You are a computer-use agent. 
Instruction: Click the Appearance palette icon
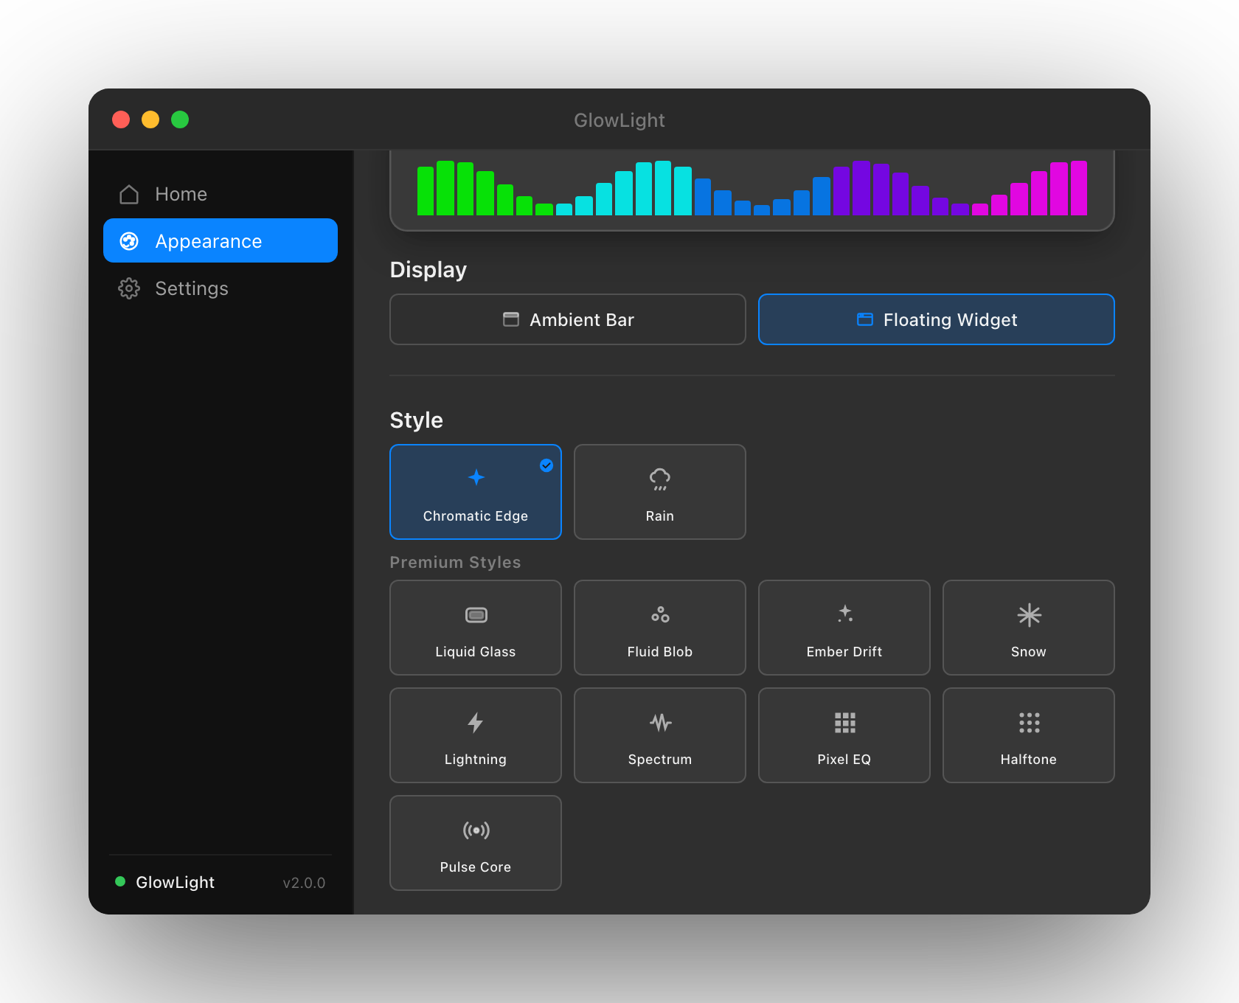click(x=129, y=241)
